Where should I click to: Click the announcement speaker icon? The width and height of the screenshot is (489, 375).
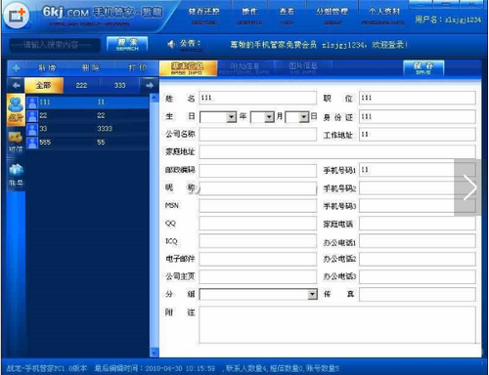[171, 44]
